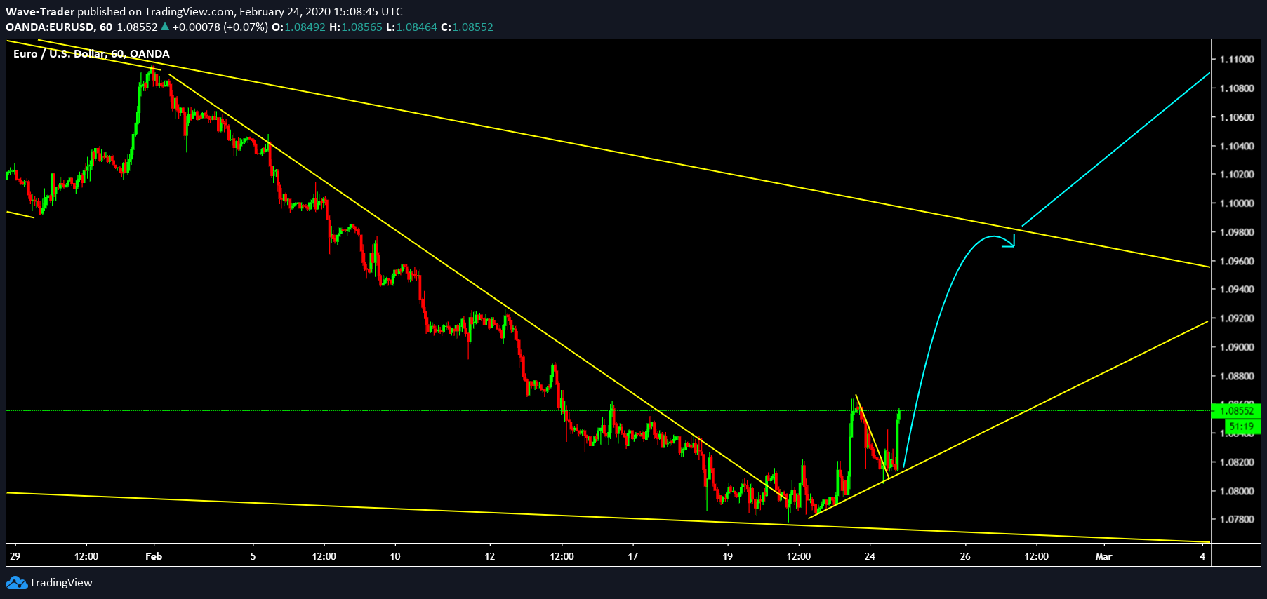Click the 1.09400 price axis label
1267x599 pixels.
pos(1237,290)
